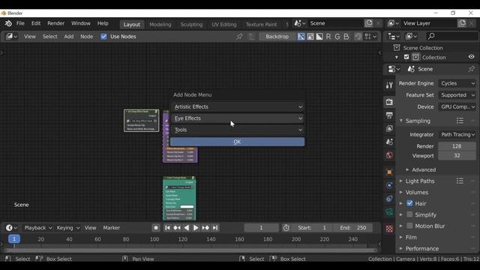Viewport: 480px width, 270px height.
Task: Open the Texture properties tab
Action: tap(389, 229)
